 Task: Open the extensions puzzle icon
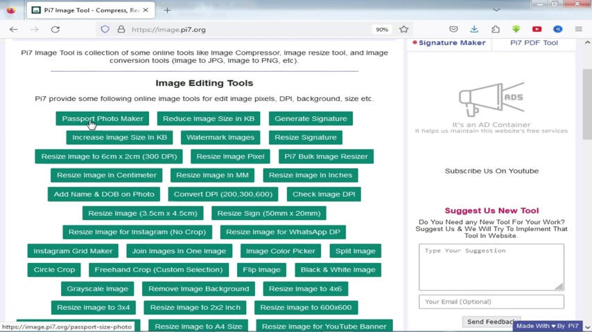click(x=496, y=29)
